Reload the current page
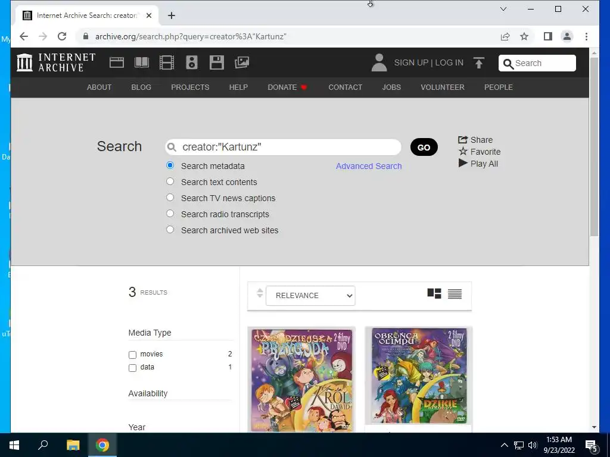 (62, 36)
